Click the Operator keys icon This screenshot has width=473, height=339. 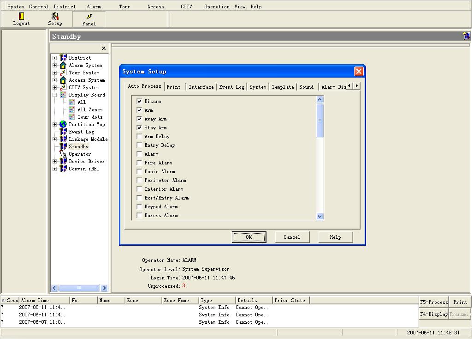[x=63, y=154]
